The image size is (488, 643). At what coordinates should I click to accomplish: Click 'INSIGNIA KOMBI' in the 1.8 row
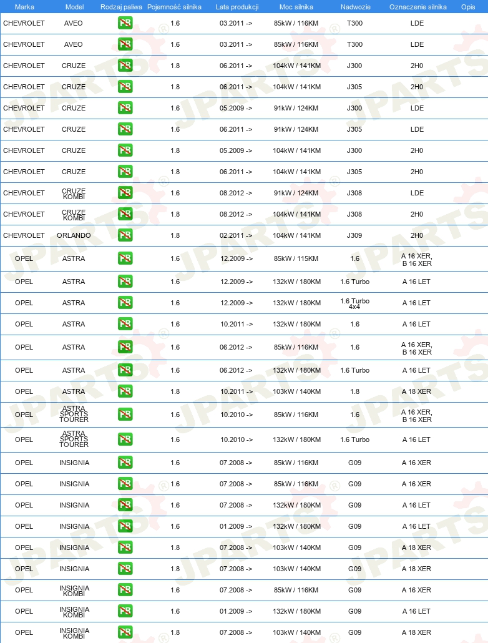74,633
